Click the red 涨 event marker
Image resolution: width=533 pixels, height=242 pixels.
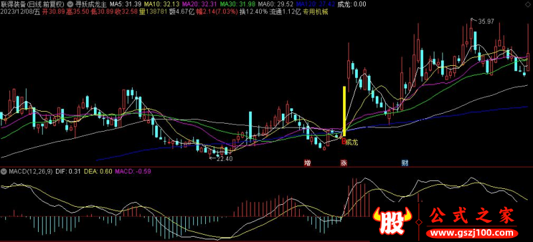pos(344,163)
